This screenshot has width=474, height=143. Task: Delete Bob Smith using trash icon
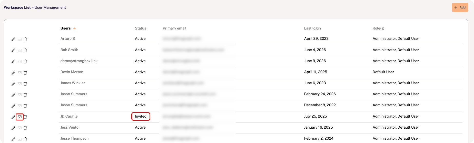coord(25,50)
